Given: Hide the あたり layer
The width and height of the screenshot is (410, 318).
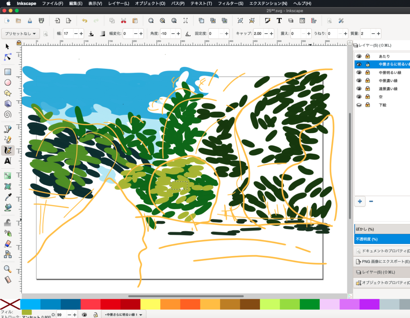Looking at the screenshot, I should (359, 56).
